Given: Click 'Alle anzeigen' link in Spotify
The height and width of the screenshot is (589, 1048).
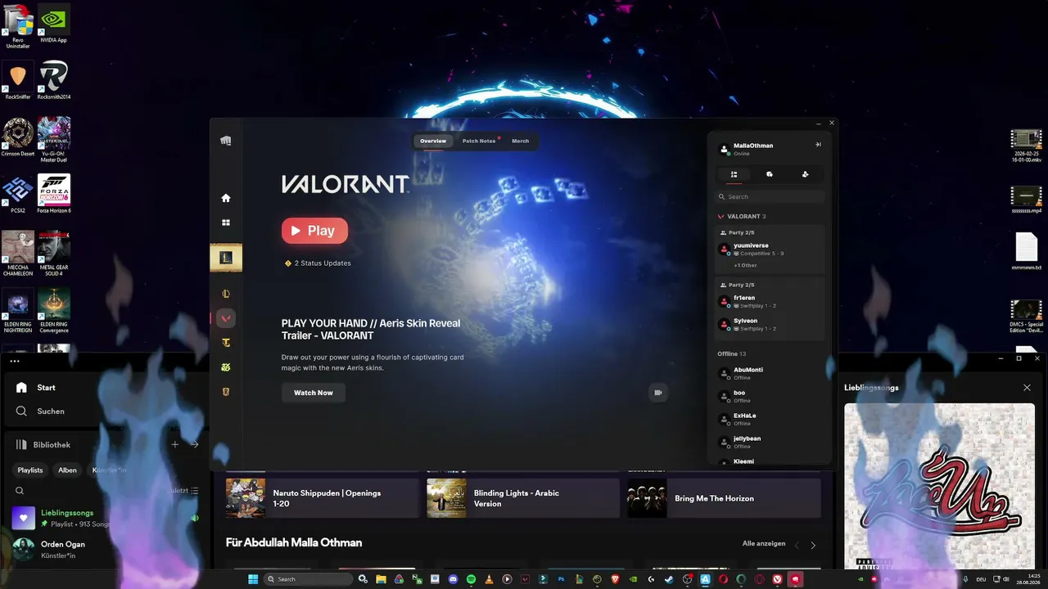Looking at the screenshot, I should pos(764,544).
